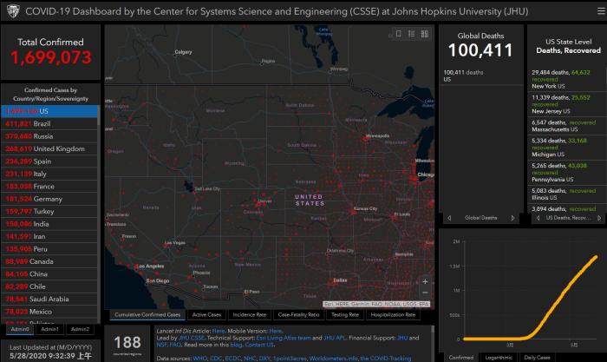The height and width of the screenshot is (362, 607).
Task: Select France in the country list
Action: tap(49, 187)
